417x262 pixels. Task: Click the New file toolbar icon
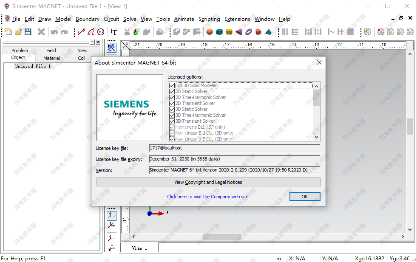click(x=8, y=32)
